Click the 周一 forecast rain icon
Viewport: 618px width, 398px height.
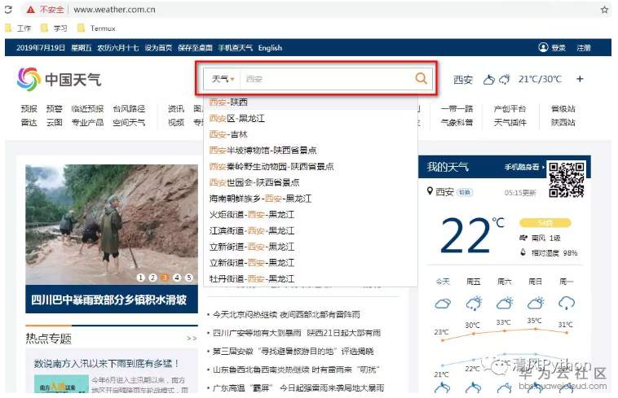pyautogui.click(x=567, y=304)
